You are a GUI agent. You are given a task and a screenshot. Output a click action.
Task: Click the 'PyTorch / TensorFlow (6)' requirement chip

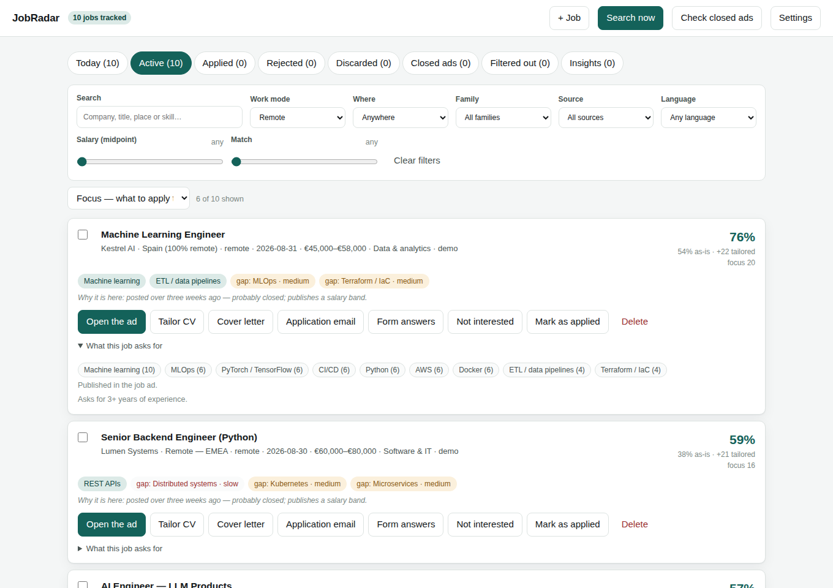tap(262, 370)
